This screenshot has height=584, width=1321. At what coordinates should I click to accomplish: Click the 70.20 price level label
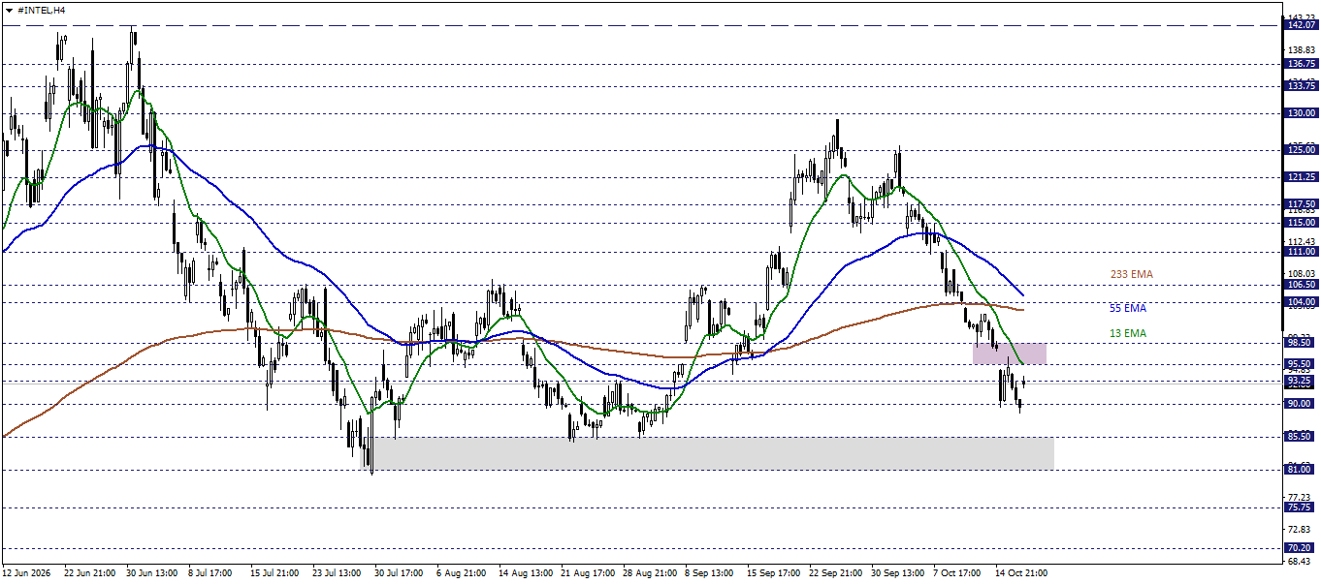1300,548
